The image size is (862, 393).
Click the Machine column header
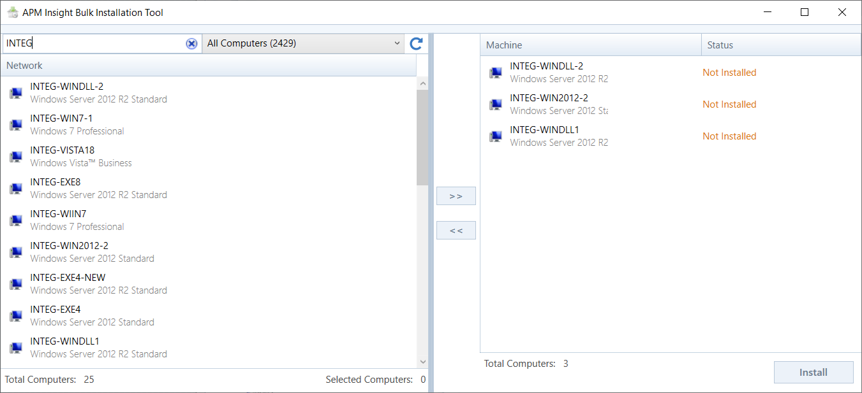[x=590, y=45]
